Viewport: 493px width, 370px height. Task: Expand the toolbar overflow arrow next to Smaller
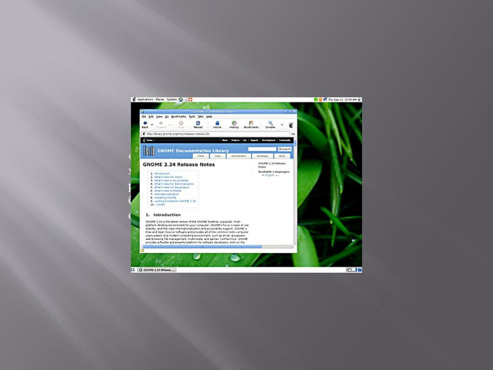282,124
